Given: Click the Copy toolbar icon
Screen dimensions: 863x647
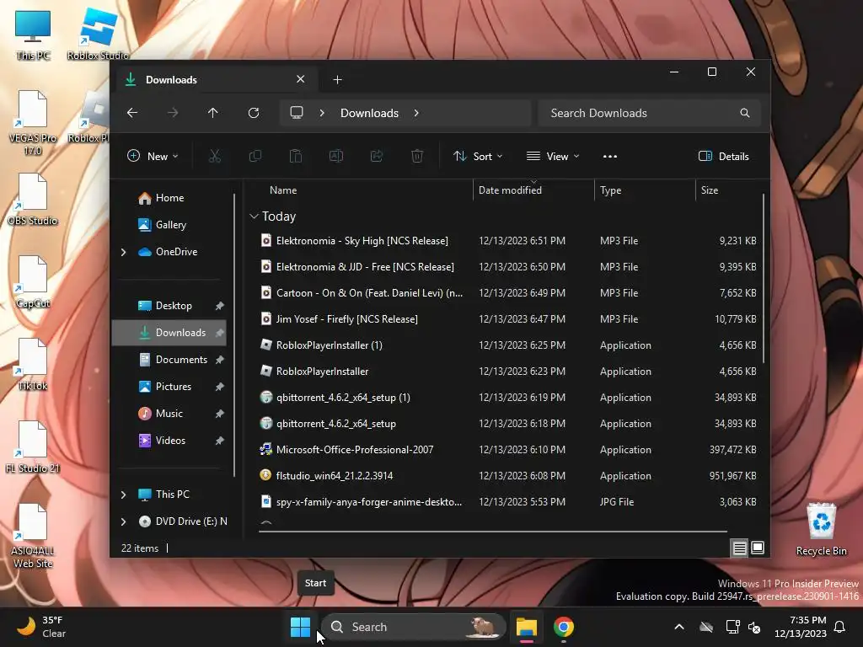Looking at the screenshot, I should (x=255, y=156).
